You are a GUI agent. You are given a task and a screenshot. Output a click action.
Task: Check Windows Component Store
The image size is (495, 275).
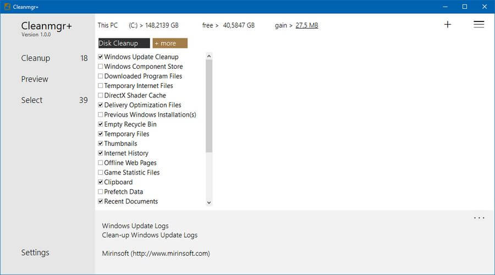pos(101,67)
